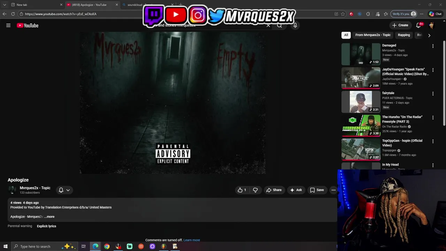The image size is (446, 251).
Task: Share the Apologize video
Action: click(x=274, y=190)
